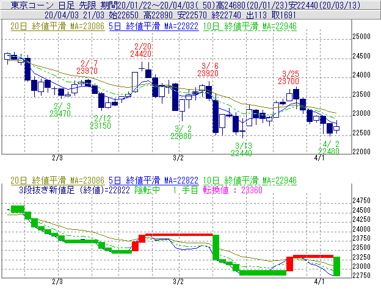Click the last green block in lower chart
381x289 pixels.
pyautogui.click(x=337, y=266)
